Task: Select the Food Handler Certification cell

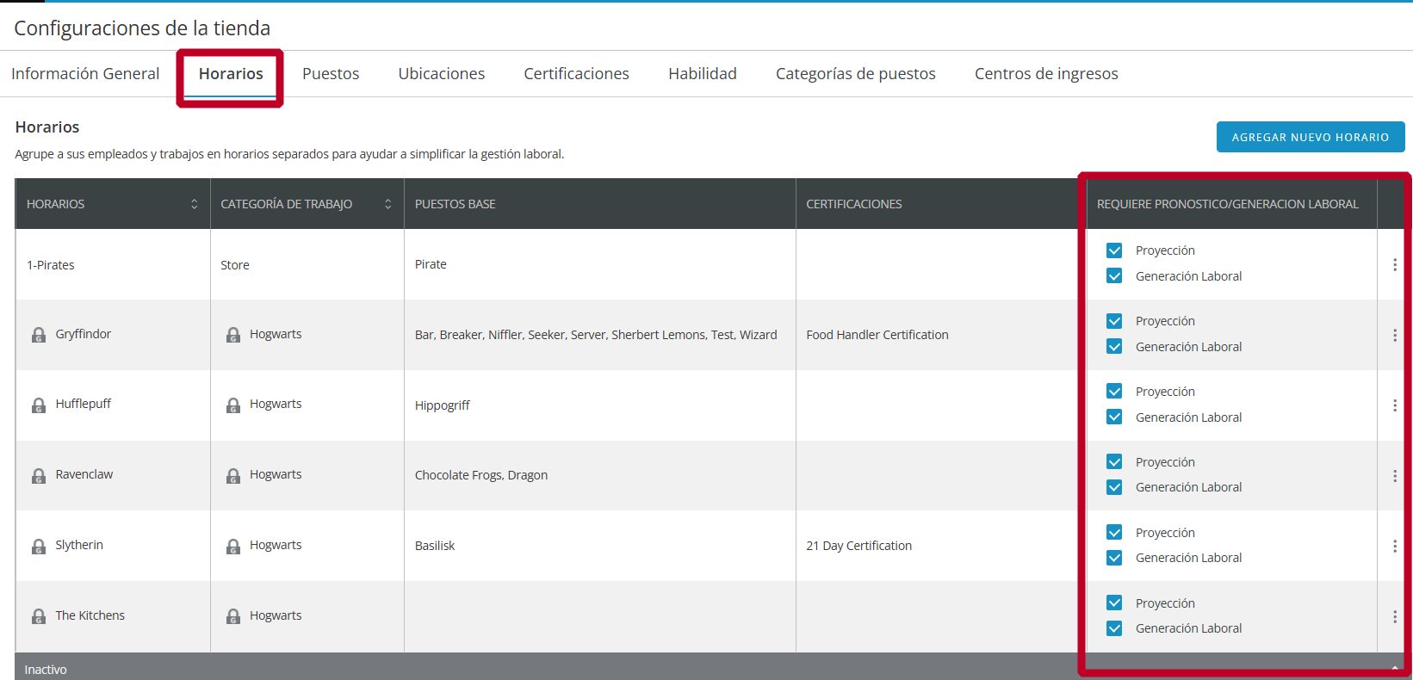Action: click(877, 335)
